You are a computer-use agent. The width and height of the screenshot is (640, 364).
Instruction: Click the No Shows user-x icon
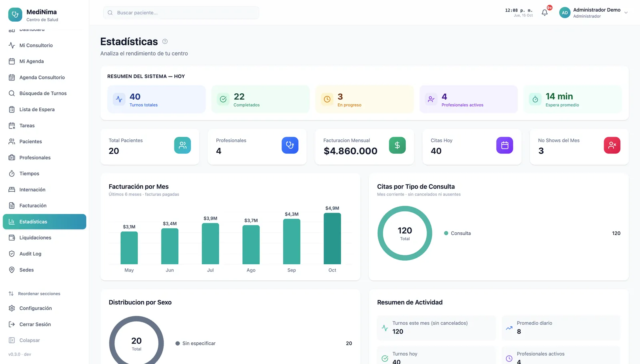point(612,145)
